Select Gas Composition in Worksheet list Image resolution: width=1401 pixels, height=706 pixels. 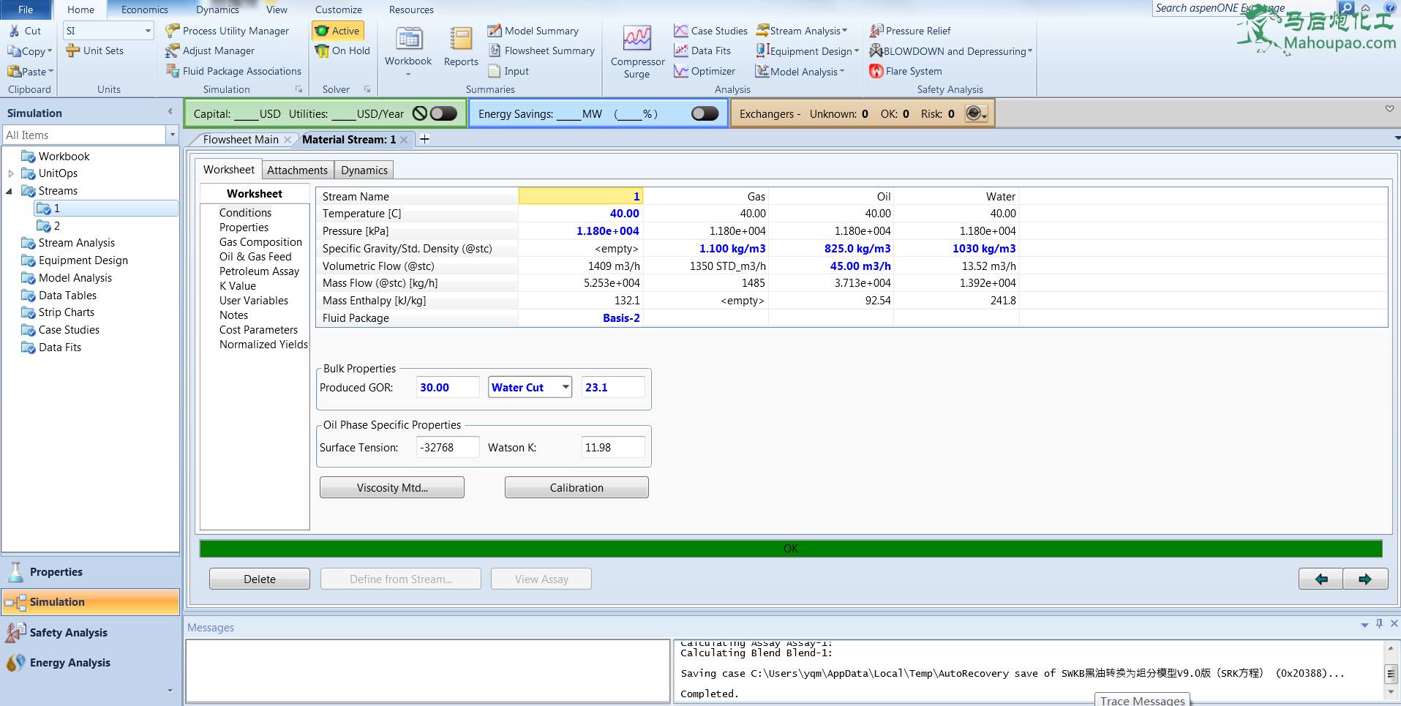pos(260,242)
